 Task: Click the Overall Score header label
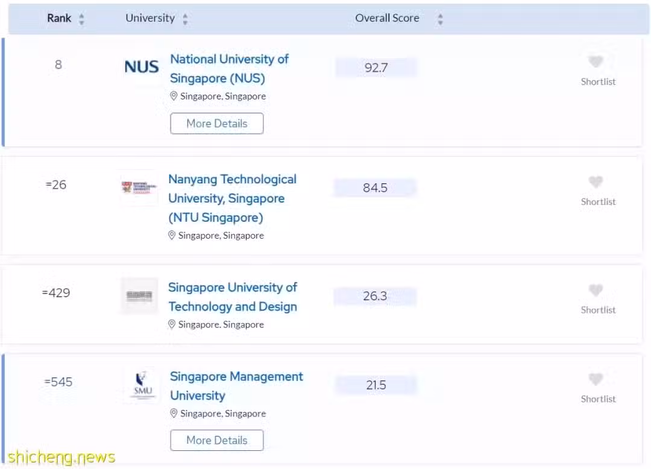tap(387, 18)
